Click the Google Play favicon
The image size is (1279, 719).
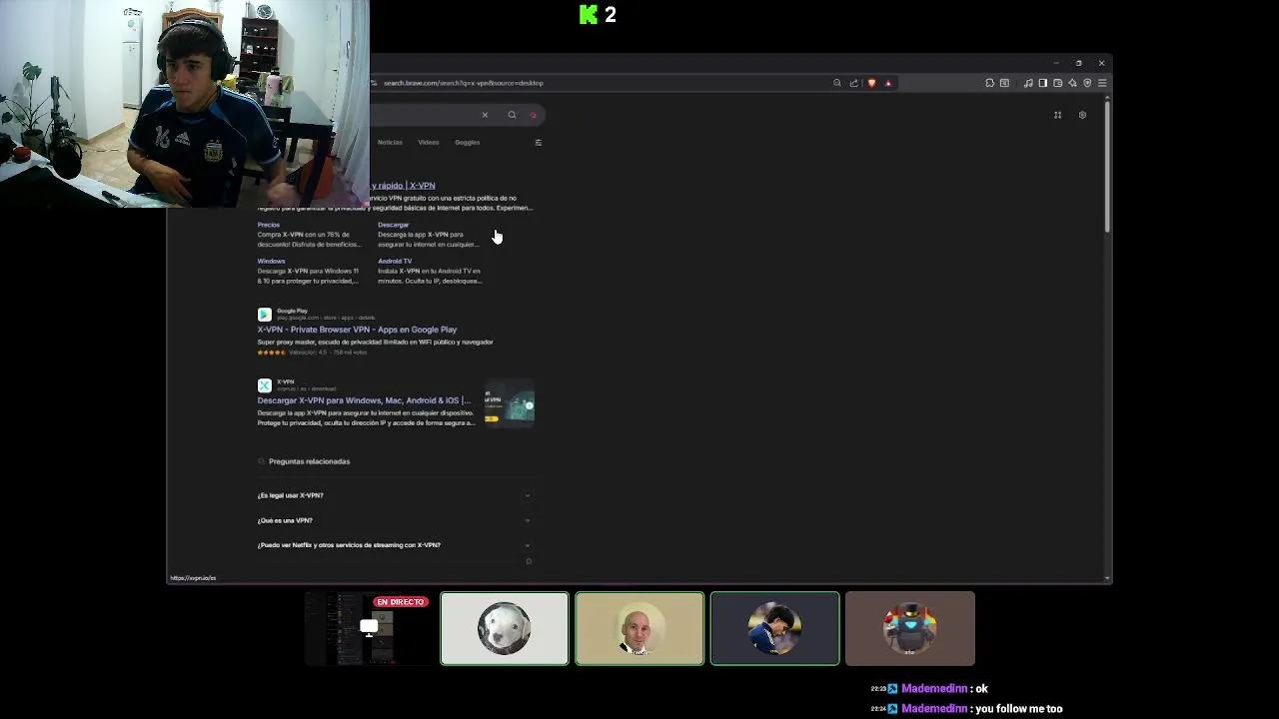264,315
